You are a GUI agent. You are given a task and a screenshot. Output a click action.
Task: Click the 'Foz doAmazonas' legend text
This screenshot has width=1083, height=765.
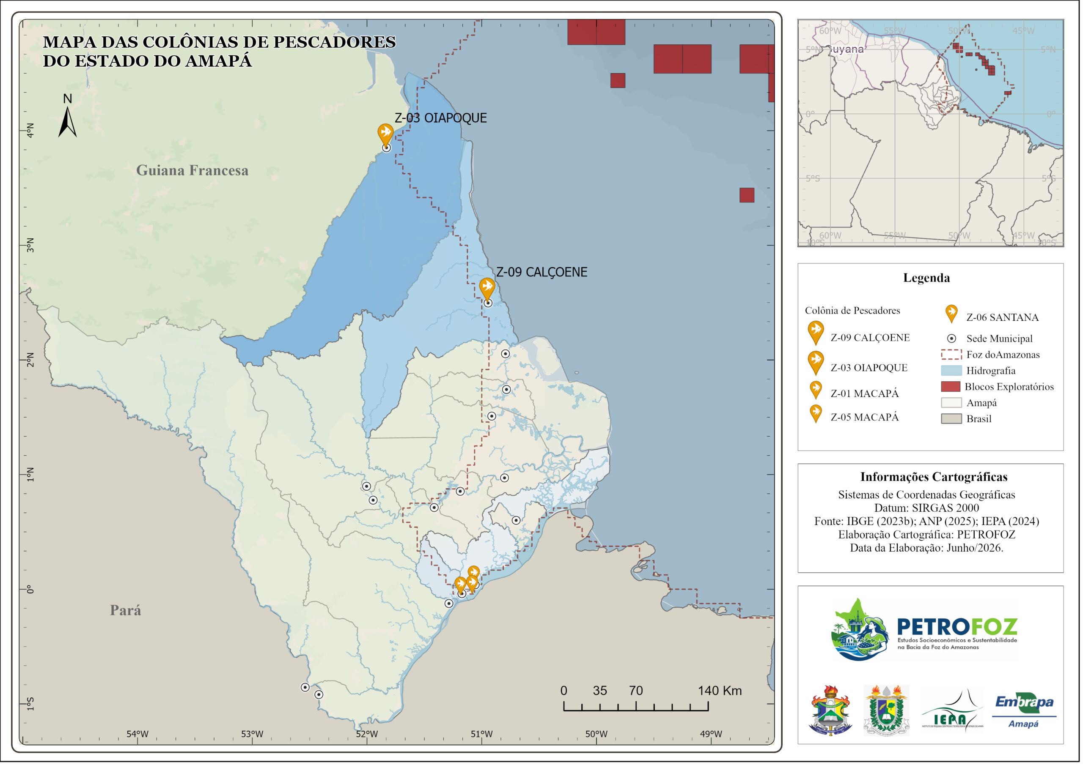click(1003, 355)
